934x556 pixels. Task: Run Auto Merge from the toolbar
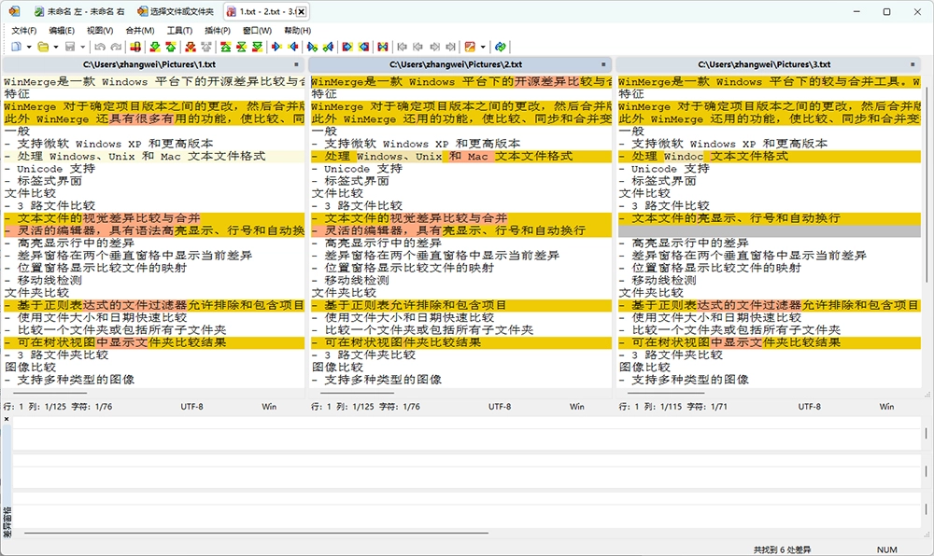tap(383, 47)
